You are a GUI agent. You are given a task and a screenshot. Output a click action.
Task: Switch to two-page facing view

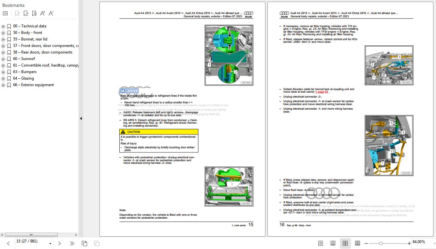[345, 243]
